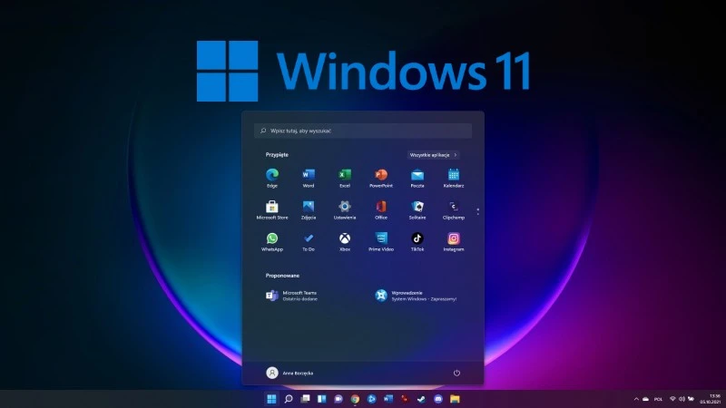Switch pinned apps page using side dots
The width and height of the screenshot is (726, 408).
pos(478,211)
